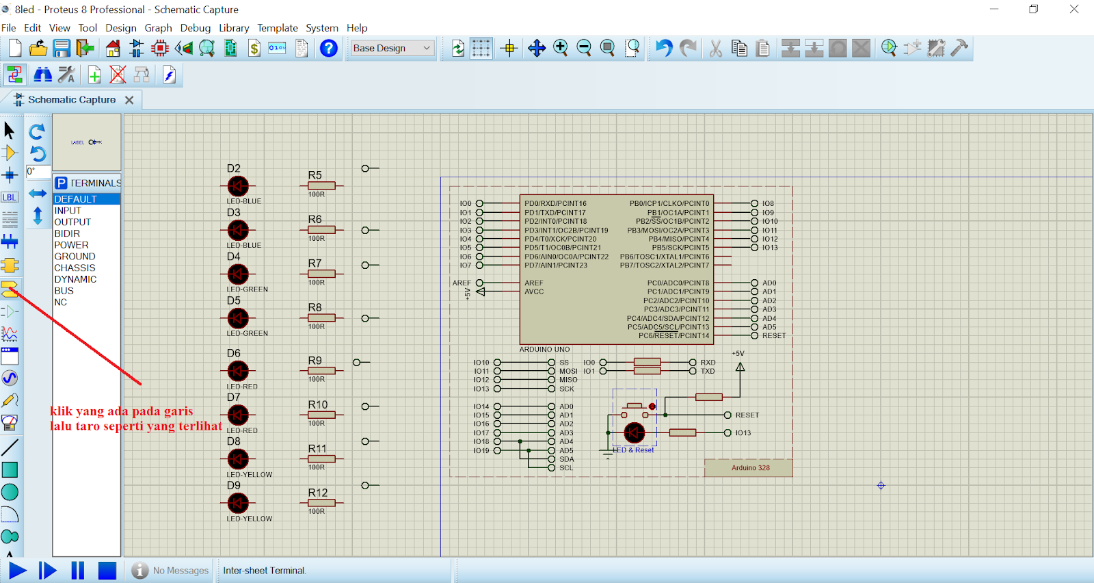Select the Wire Label LBL tool
This screenshot has width=1094, height=583.
10,197
